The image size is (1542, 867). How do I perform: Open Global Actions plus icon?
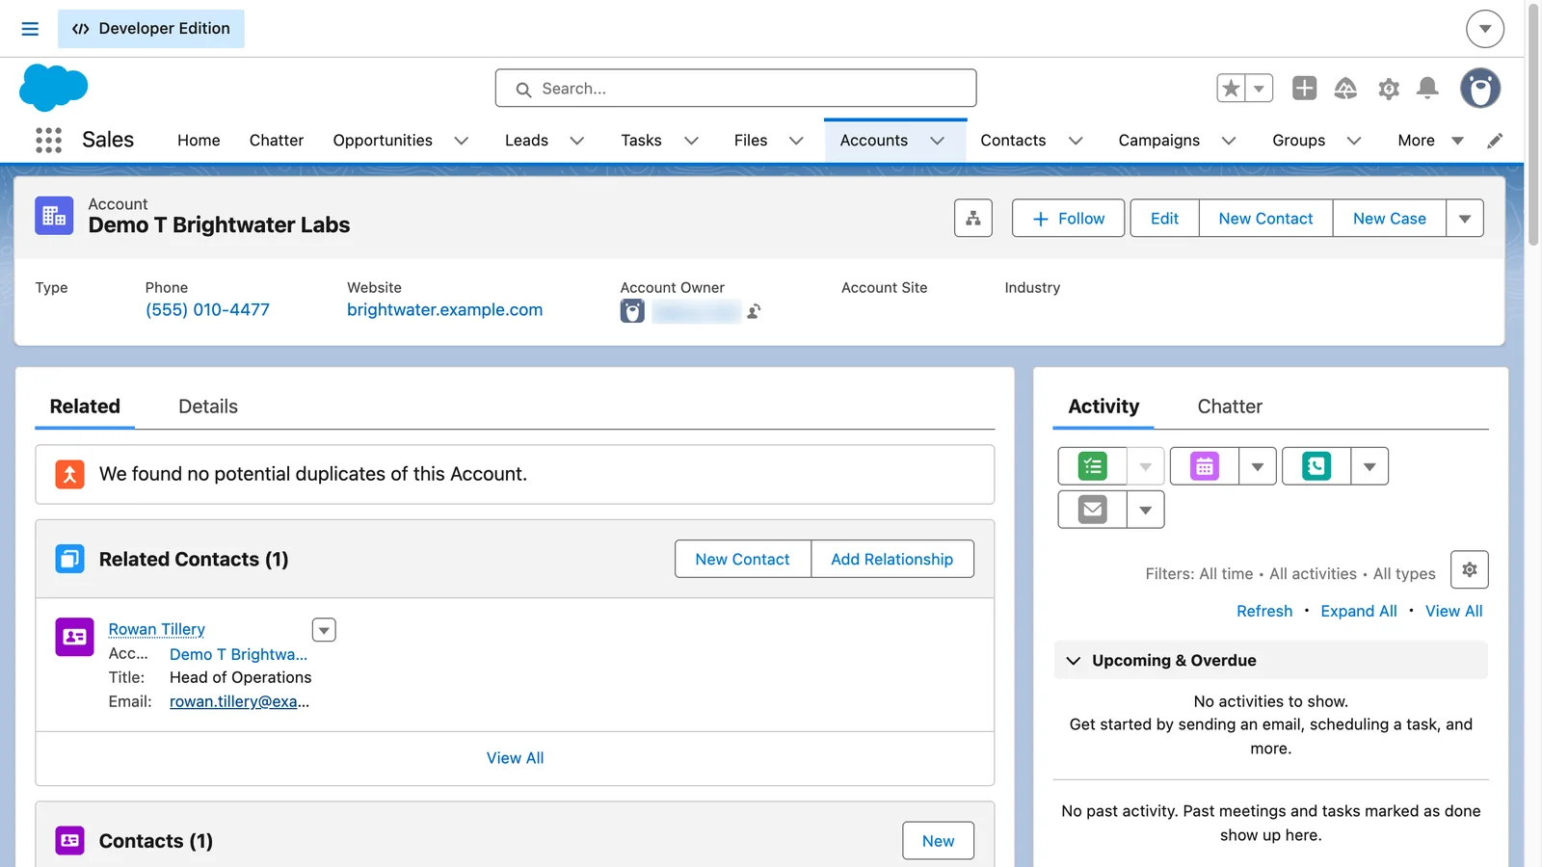[x=1304, y=89]
